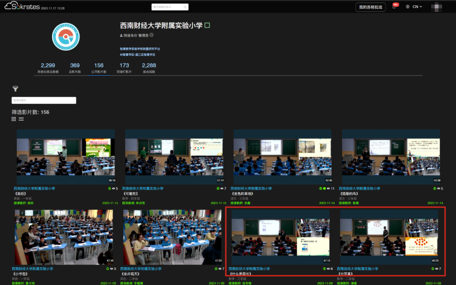Open settings gear next to 管理员
The width and height of the screenshot is (456, 285).
[152, 35]
